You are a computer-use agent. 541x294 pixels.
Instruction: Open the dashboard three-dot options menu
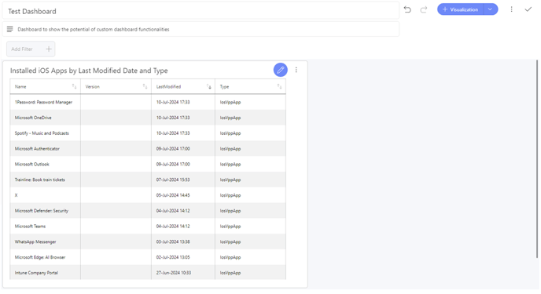512,9
